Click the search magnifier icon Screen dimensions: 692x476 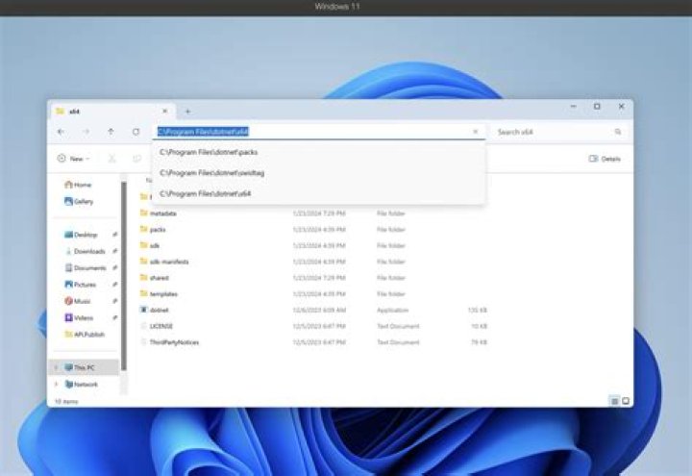click(x=618, y=132)
